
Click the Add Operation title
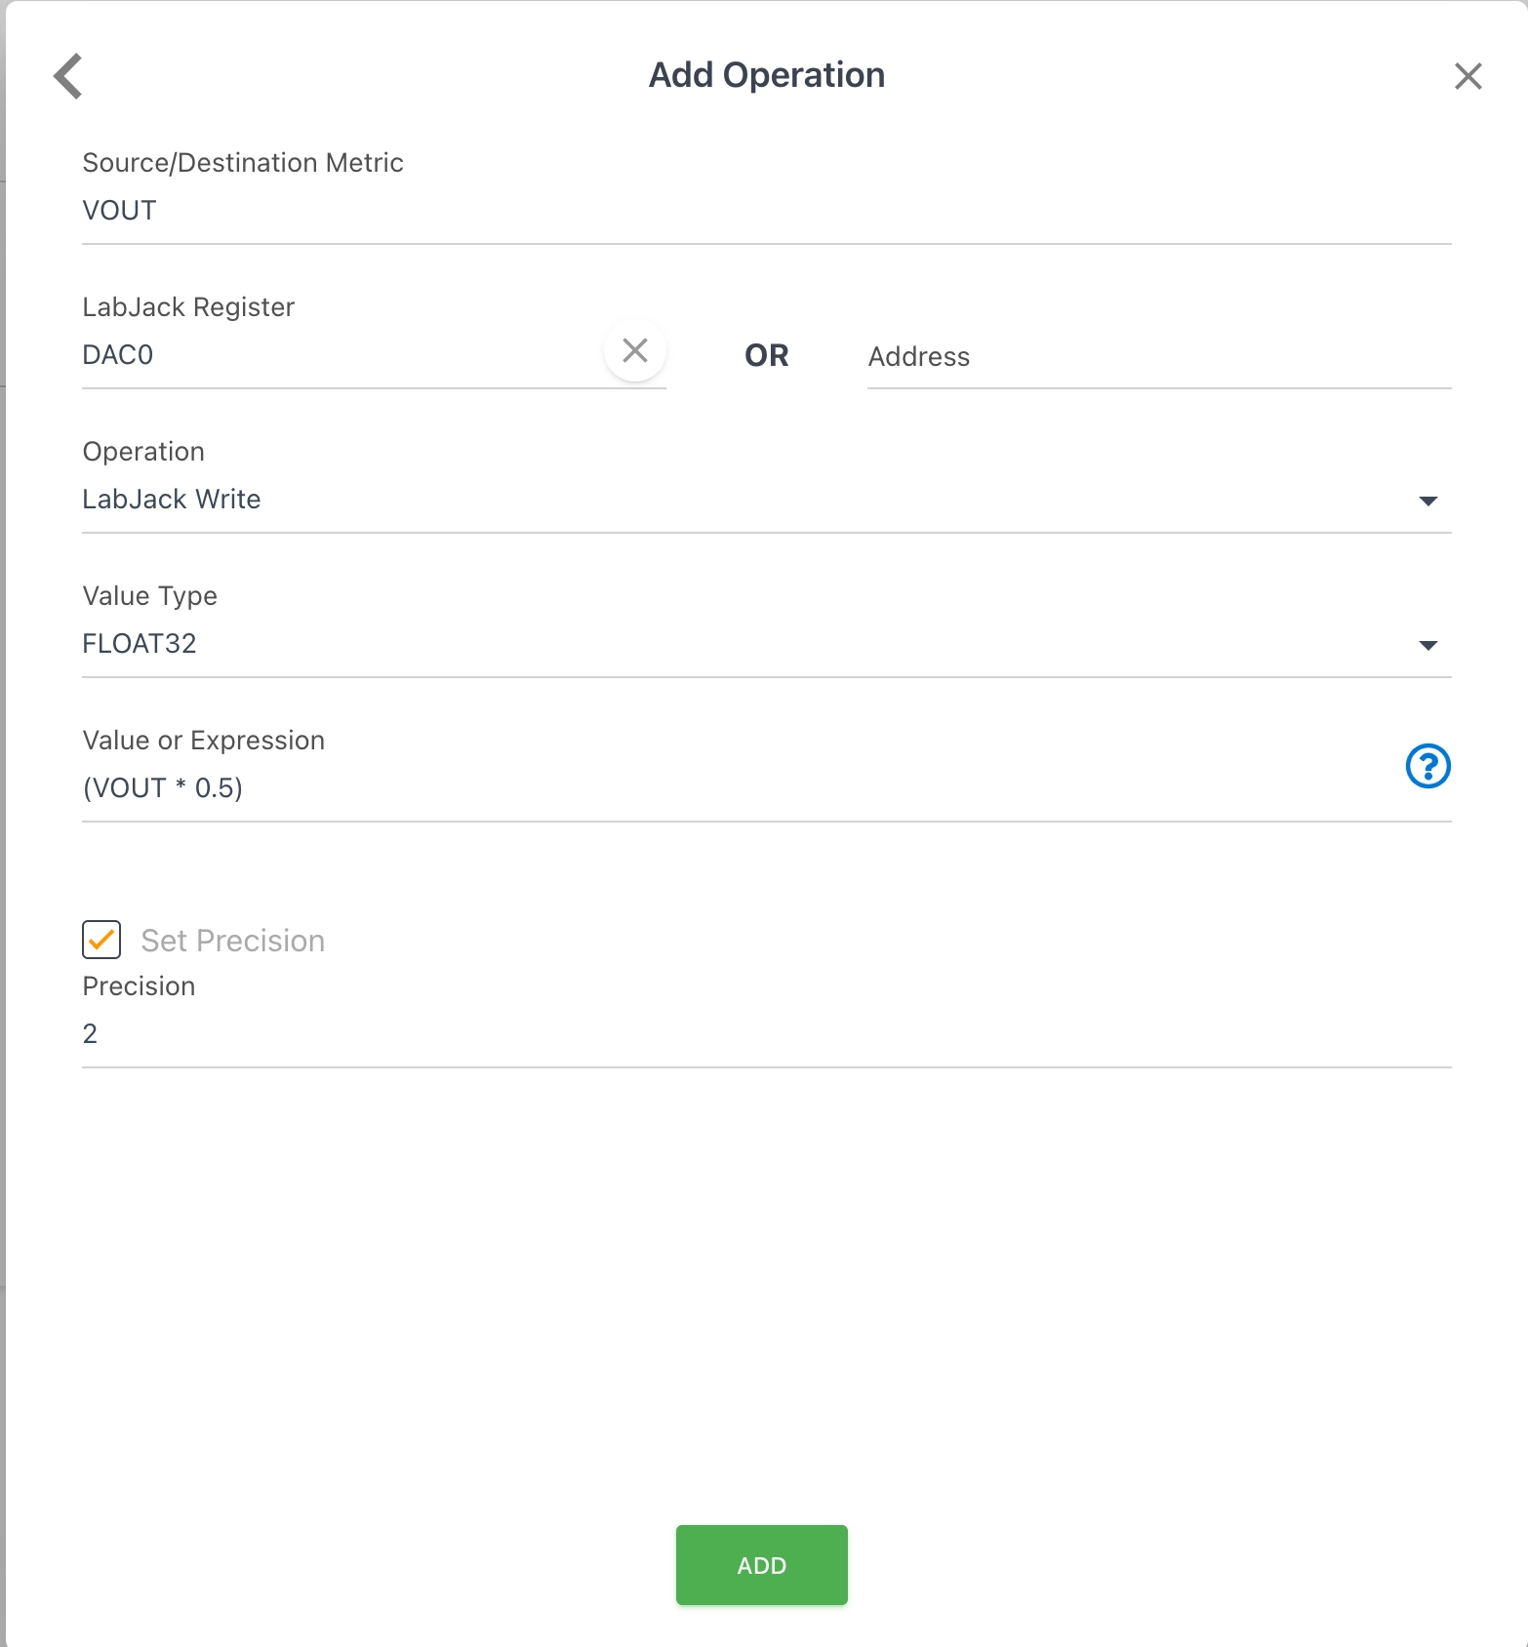pos(767,75)
